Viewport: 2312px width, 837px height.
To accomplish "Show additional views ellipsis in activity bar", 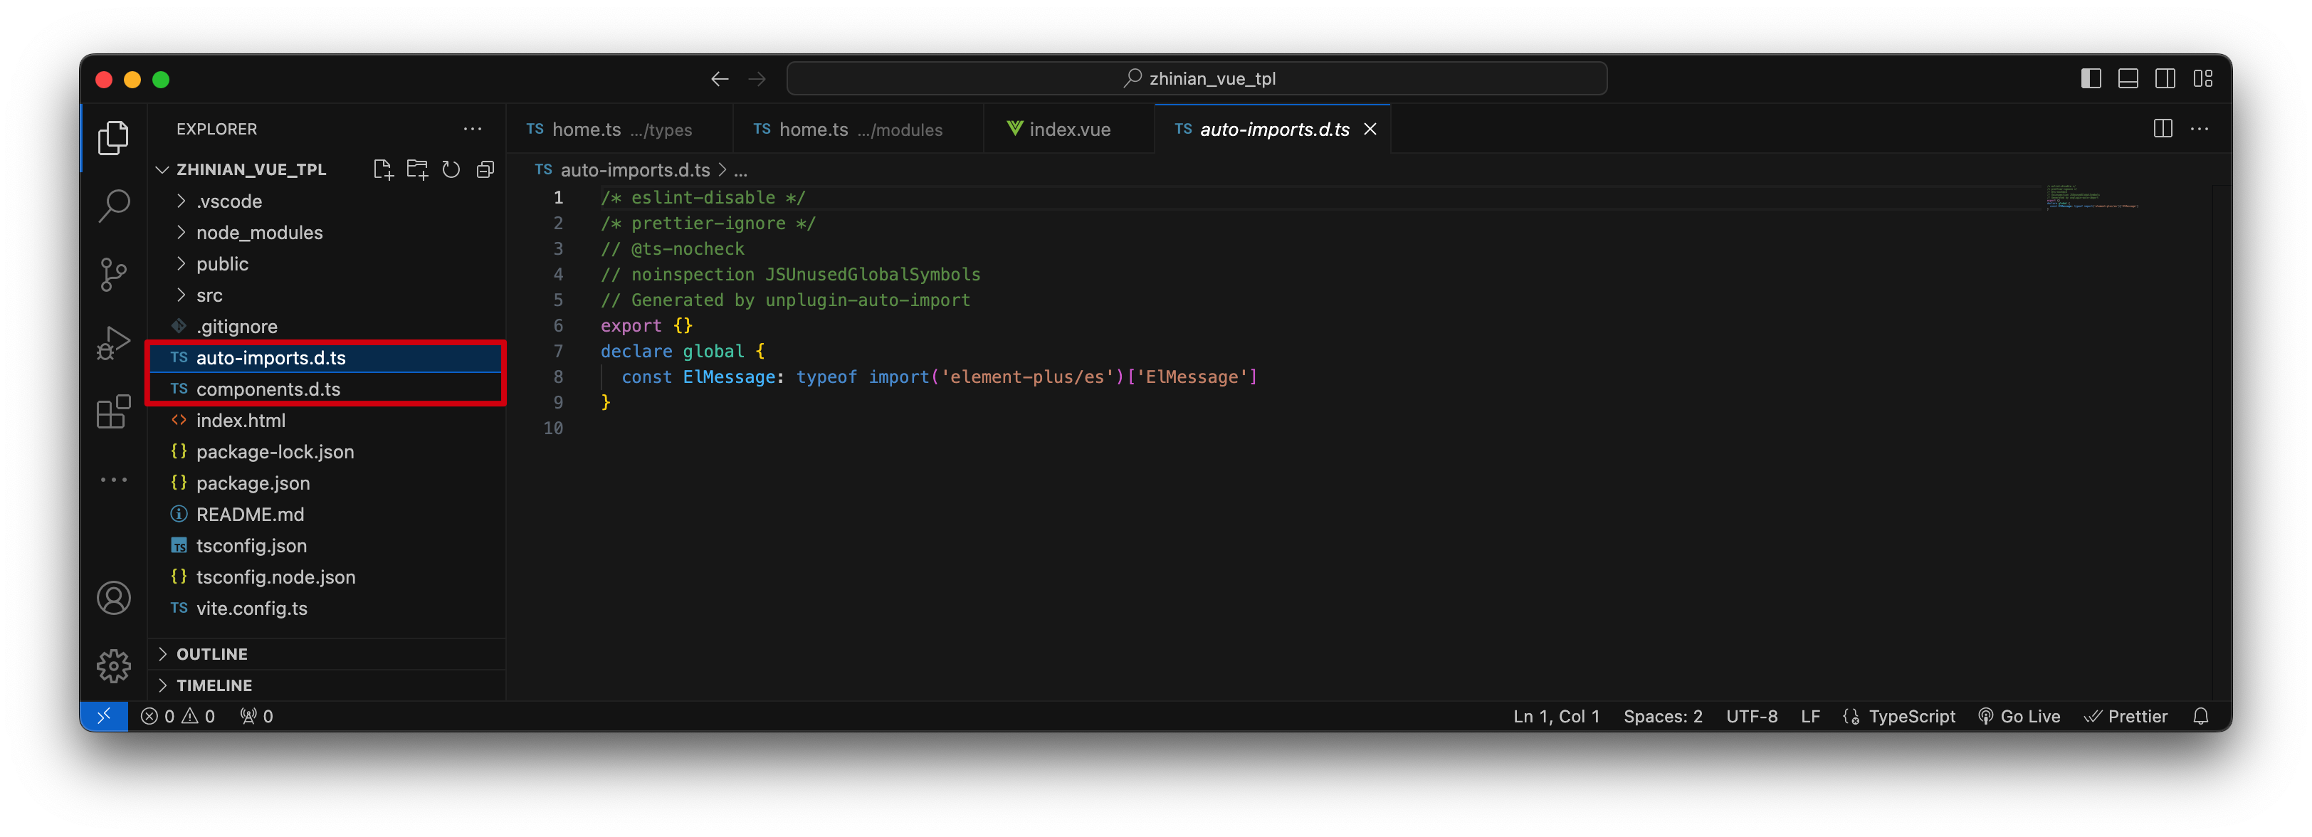I will click(113, 480).
